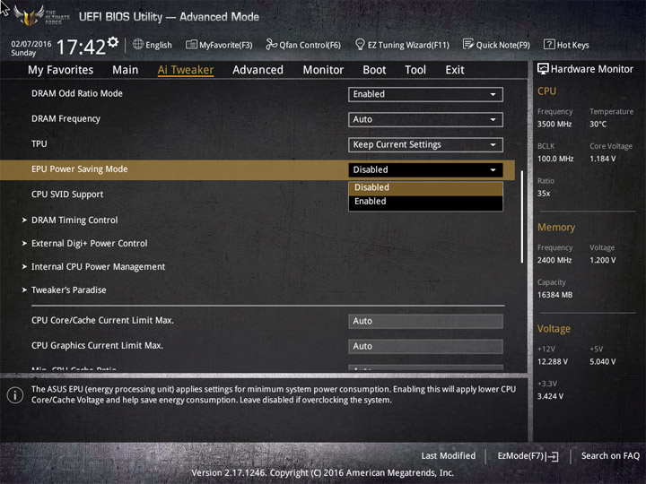Open the DRAM Frequency dropdown
This screenshot has width=646, height=484.
pos(425,119)
